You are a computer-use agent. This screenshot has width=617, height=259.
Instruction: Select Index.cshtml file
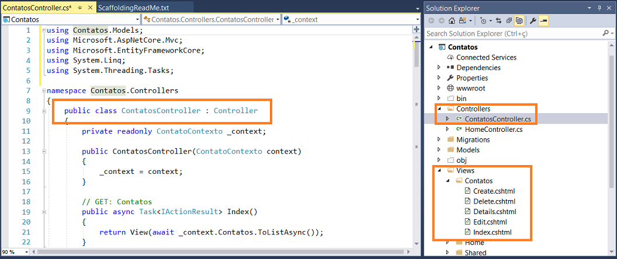(493, 232)
